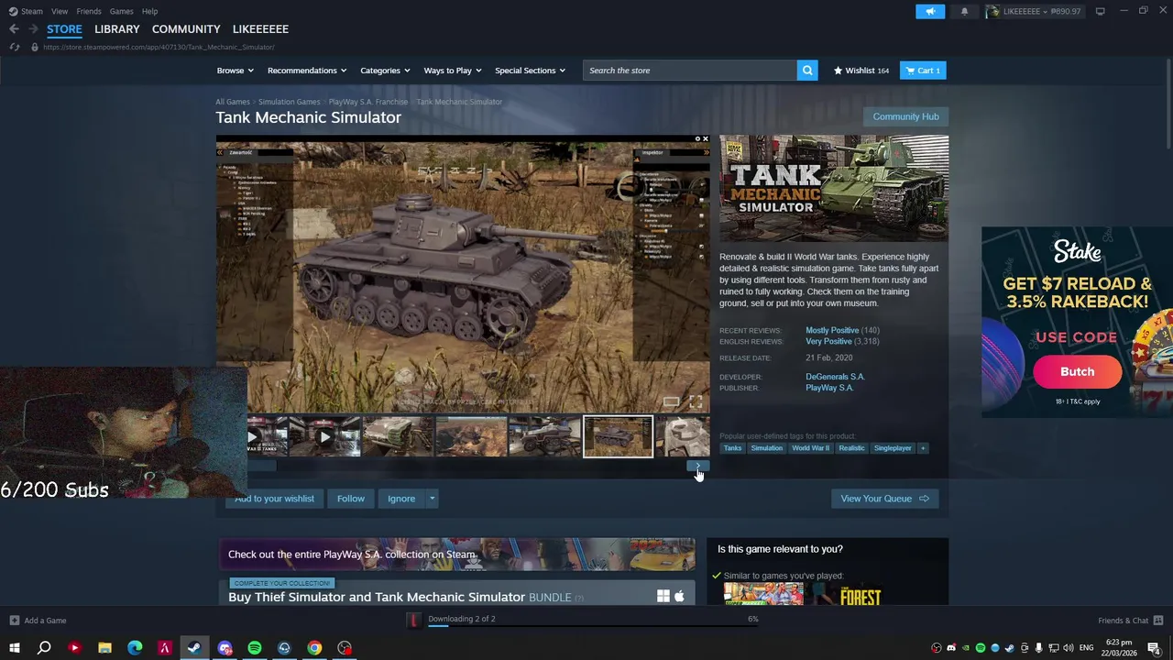
Task: Open the Games menu
Action: click(x=121, y=11)
